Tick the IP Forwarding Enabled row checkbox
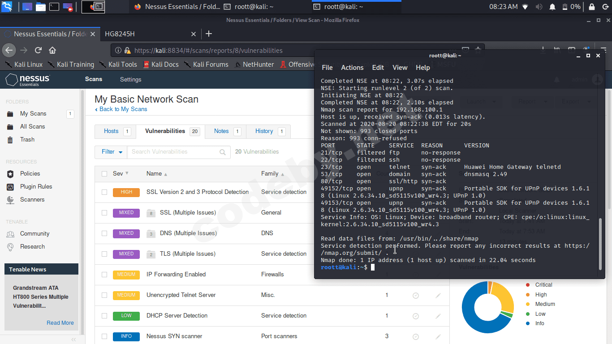This screenshot has height=344, width=612. 104,275
